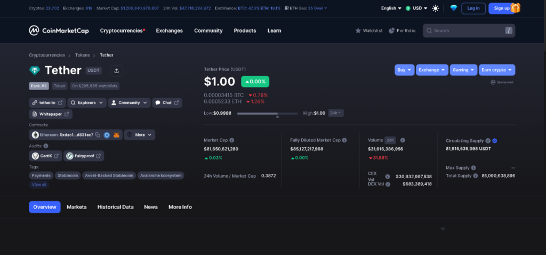The image size is (546, 255).
Task: Switch to the Markets tab
Action: (77, 207)
